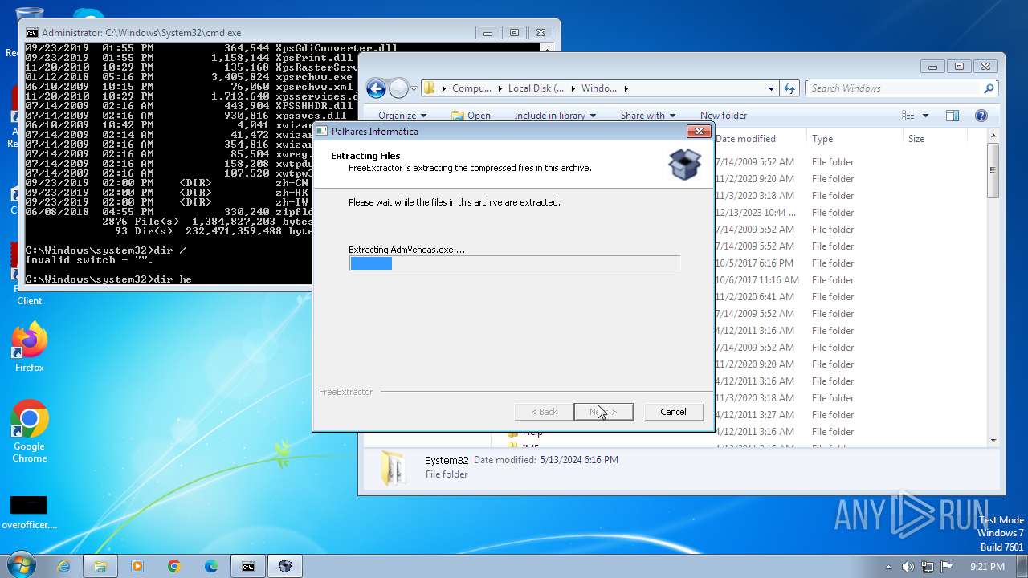The image size is (1028, 578).
Task: Expand the address bar history dropdown
Action: pos(771,88)
